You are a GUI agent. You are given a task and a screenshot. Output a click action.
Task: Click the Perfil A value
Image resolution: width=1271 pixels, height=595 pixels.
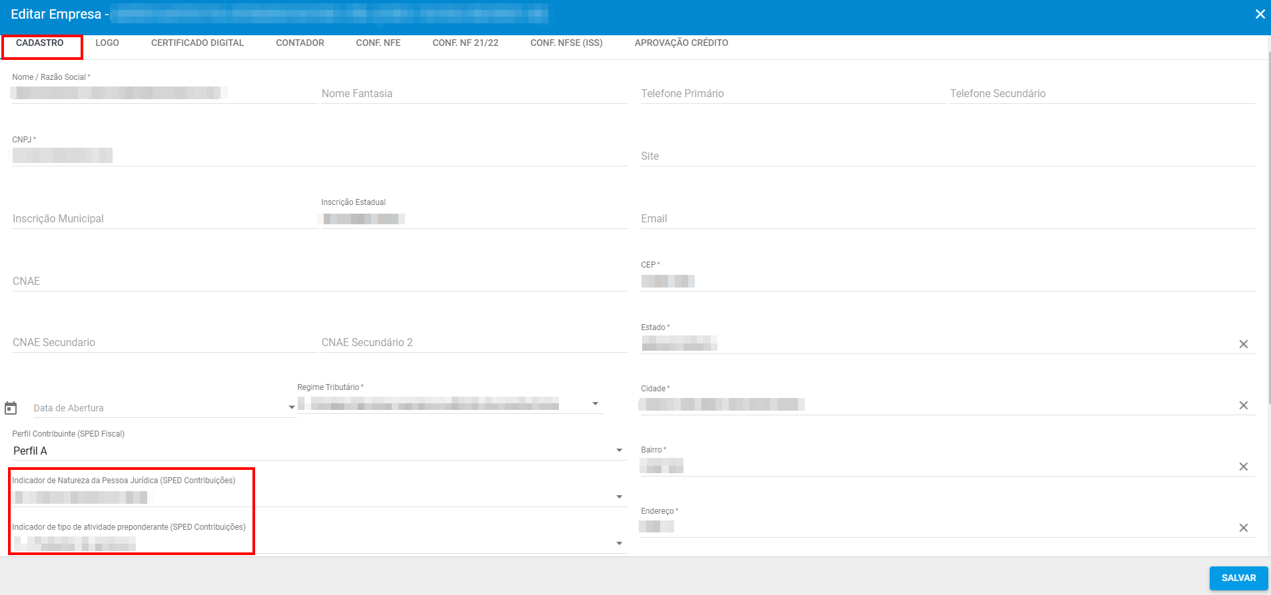point(30,451)
